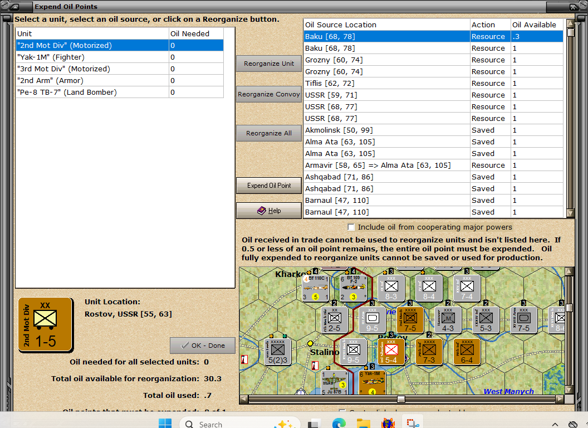The width and height of the screenshot is (588, 428).
Task: Select the 2nd Mech 7-5 Soviet counter
Action: tap(410, 319)
